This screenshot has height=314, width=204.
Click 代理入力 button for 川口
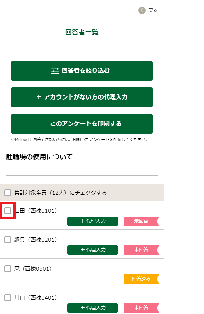[92, 308]
